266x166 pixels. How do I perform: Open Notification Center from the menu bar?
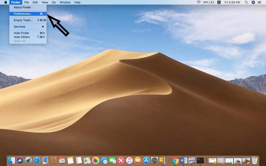[x=259, y=2]
